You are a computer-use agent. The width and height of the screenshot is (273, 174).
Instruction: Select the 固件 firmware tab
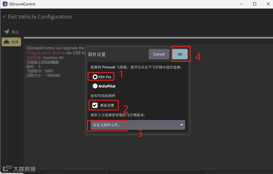pyautogui.click(x=11, y=42)
